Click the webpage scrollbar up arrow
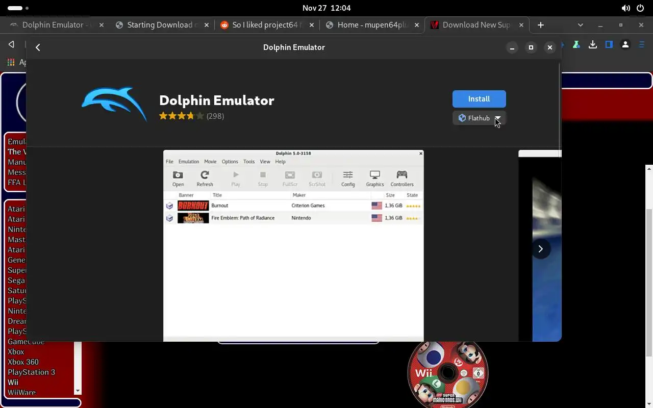Screen dimensions: 653x408 coord(649,168)
